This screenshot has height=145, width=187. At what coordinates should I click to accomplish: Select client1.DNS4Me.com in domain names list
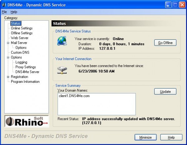tap(74, 96)
